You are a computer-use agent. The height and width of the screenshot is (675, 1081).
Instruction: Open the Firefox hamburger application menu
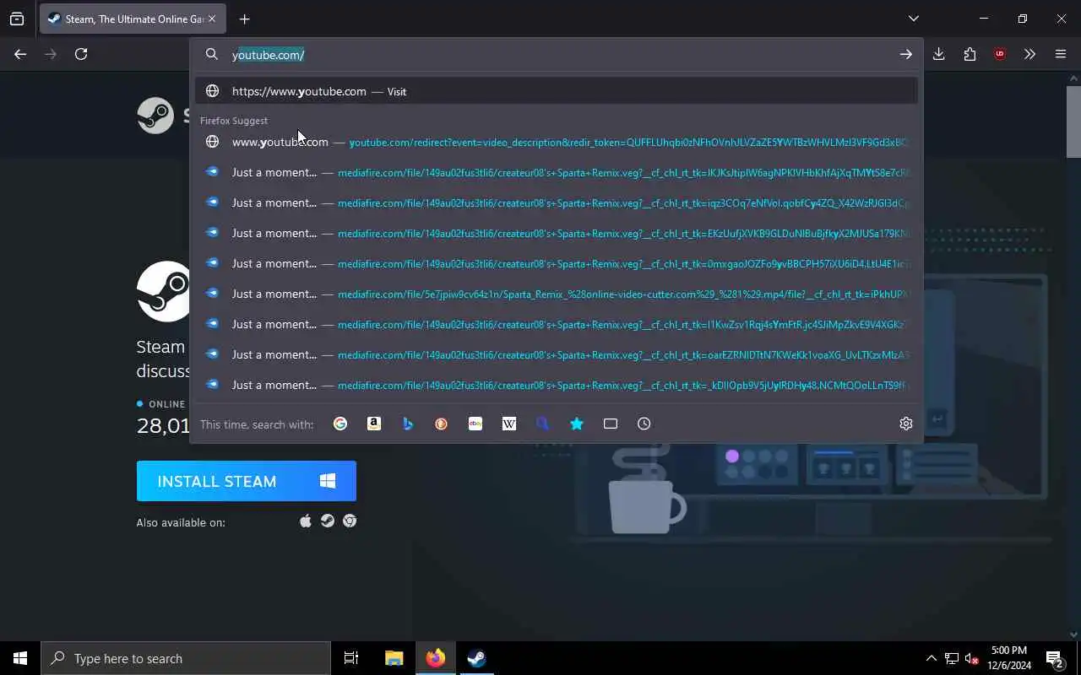tap(1061, 54)
